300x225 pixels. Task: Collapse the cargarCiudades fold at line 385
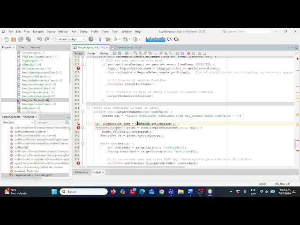(x=83, y=112)
